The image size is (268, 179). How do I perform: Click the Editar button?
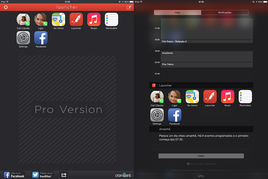201,156
